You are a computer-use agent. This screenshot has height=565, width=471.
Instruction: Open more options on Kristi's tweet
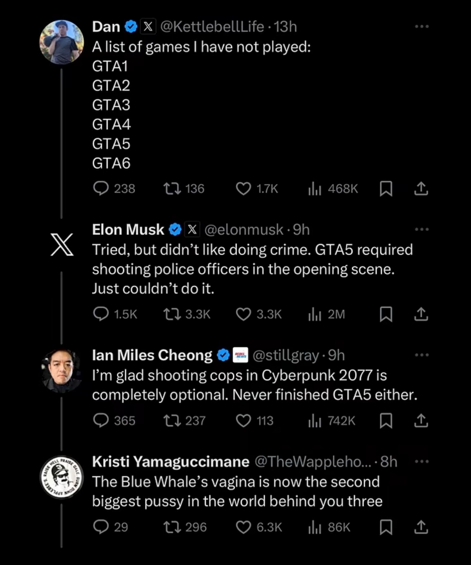point(422,461)
